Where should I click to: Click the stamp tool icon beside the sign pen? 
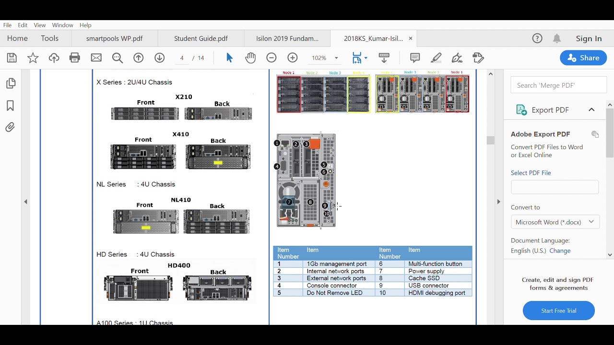(478, 58)
